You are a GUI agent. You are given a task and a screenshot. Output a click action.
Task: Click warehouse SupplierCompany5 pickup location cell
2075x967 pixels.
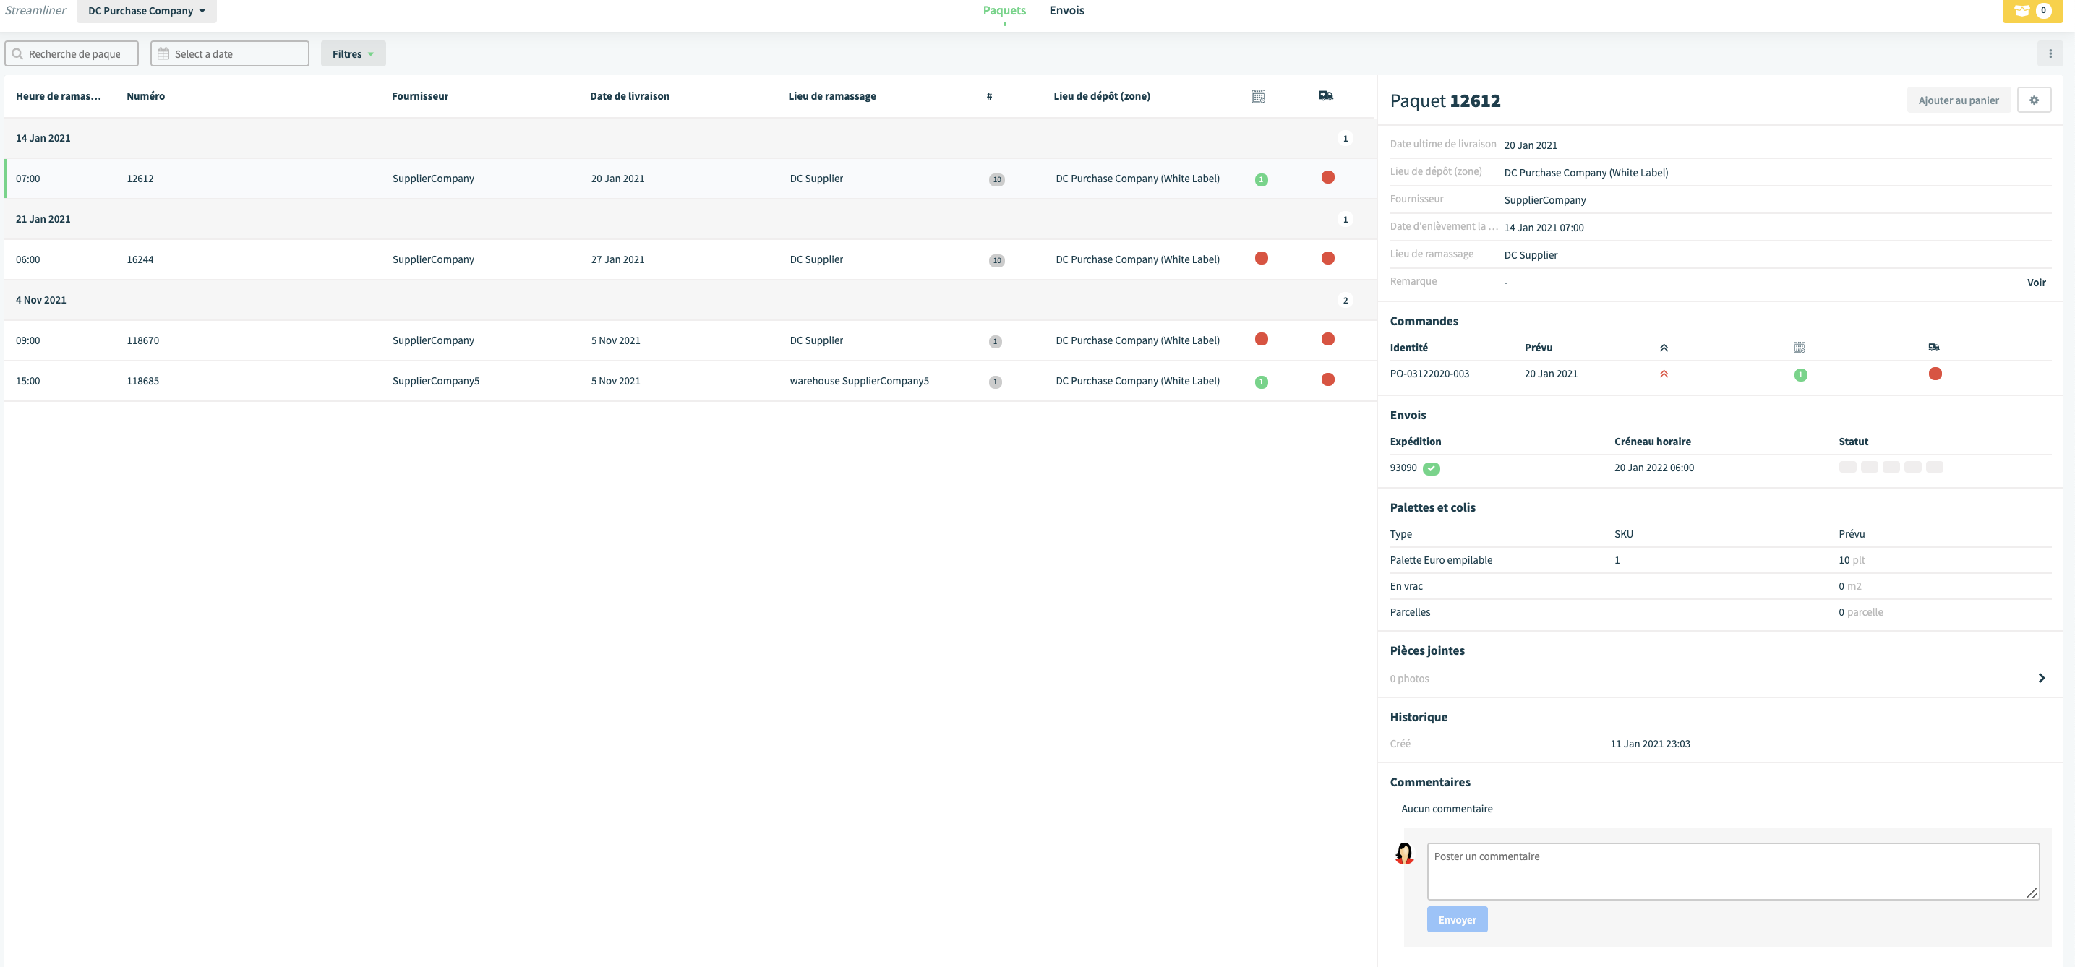[859, 381]
